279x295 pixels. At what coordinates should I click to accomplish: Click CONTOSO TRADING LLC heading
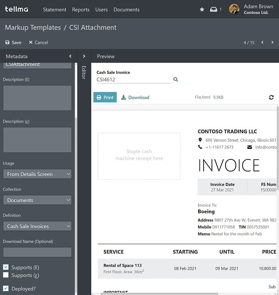click(x=227, y=131)
